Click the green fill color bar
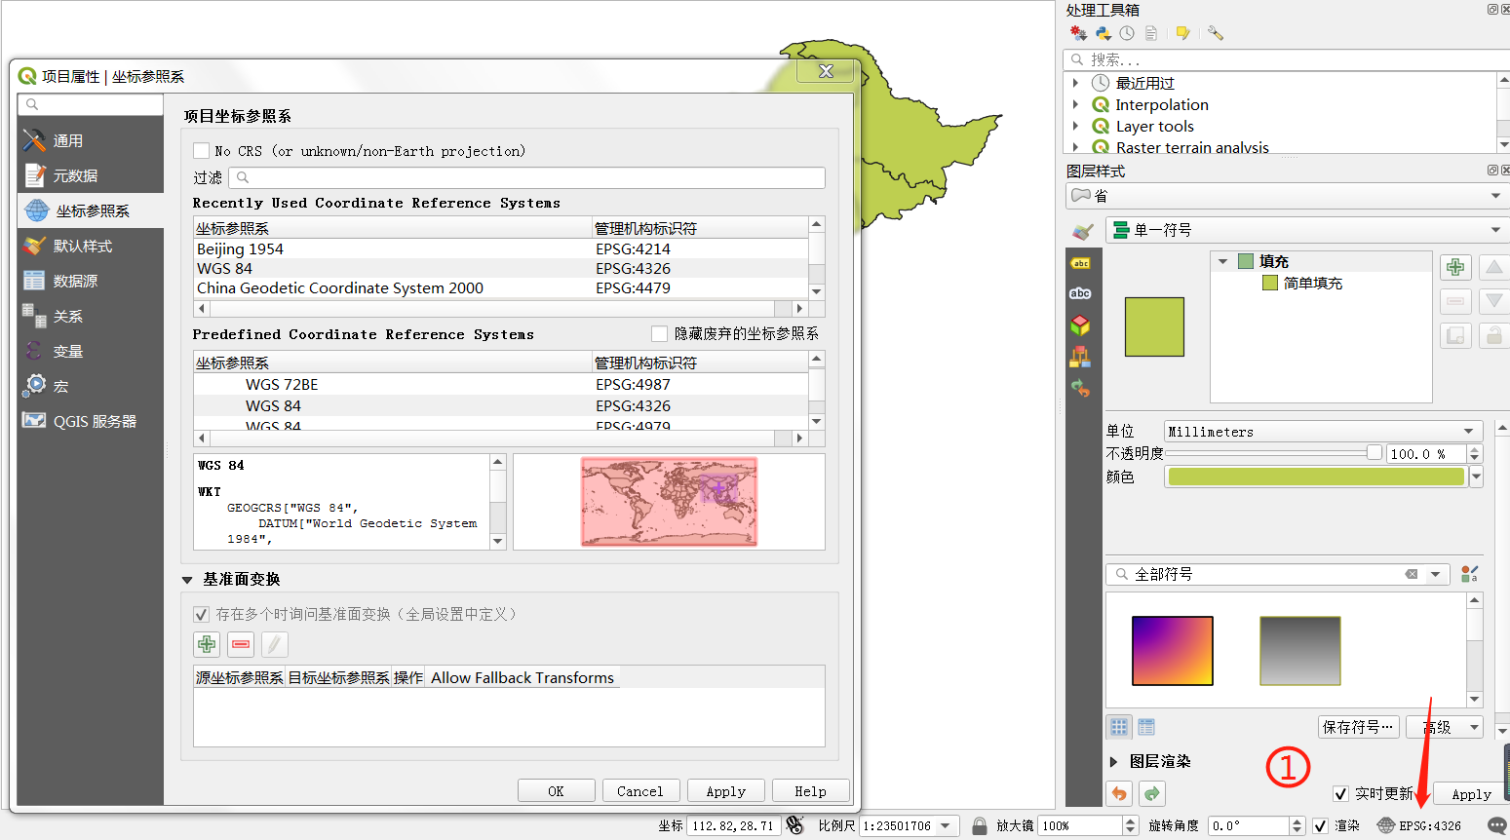The width and height of the screenshot is (1510, 840). pyautogui.click(x=1315, y=477)
